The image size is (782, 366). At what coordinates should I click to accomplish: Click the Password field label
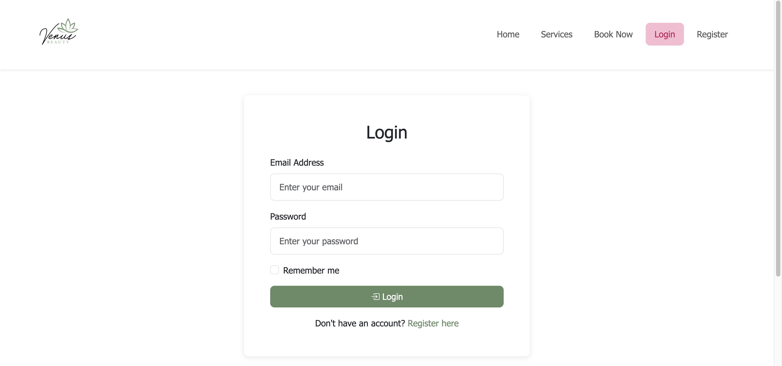(288, 217)
